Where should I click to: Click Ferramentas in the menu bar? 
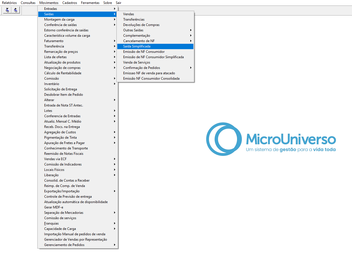(x=90, y=3)
